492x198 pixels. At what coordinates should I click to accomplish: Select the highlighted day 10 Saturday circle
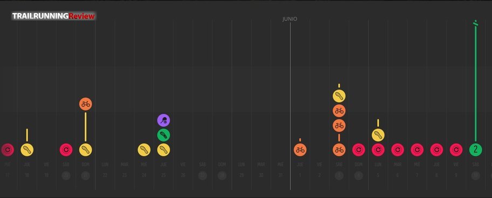tap(476, 175)
